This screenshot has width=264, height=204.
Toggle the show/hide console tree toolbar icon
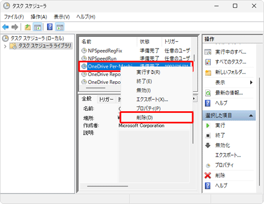point(37,27)
